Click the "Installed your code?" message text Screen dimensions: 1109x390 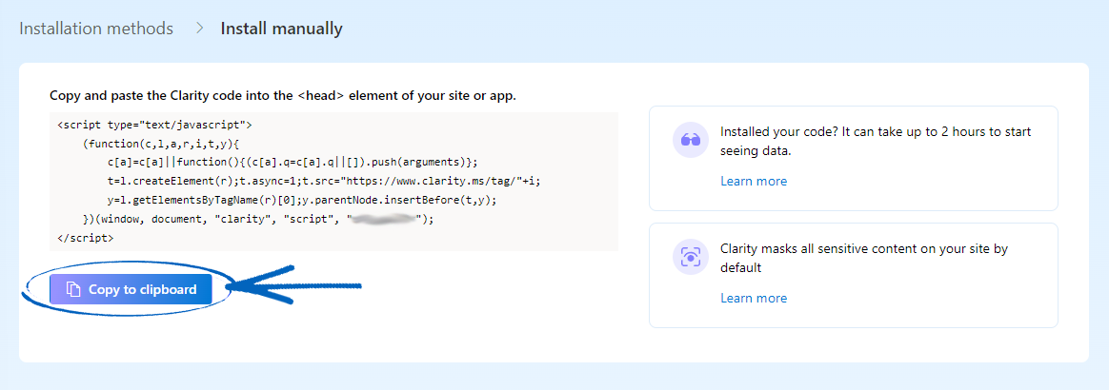click(875, 142)
